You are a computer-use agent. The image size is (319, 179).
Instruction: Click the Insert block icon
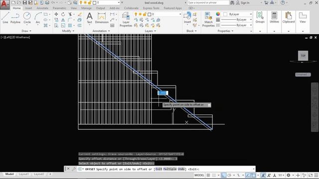tap(187, 17)
